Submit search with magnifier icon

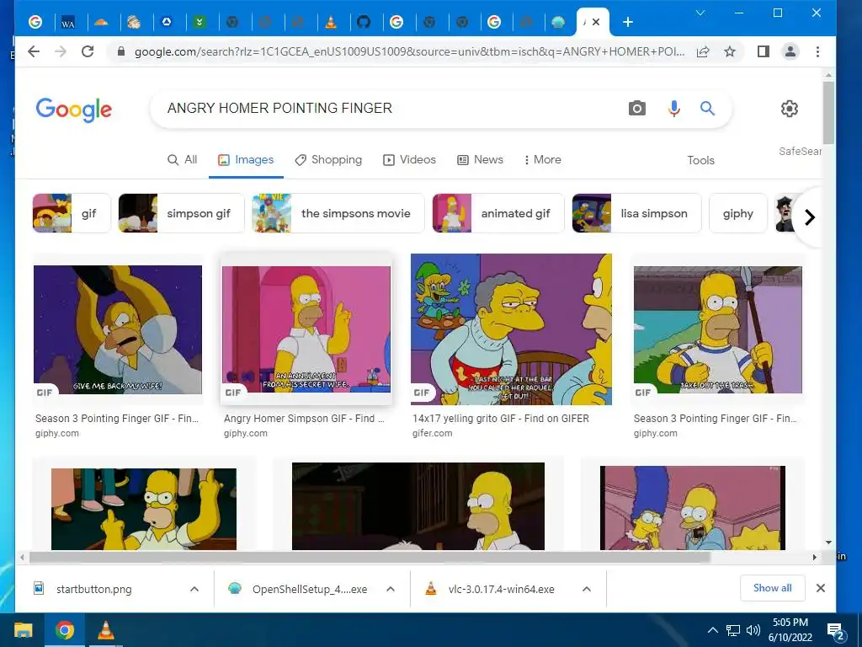point(707,109)
